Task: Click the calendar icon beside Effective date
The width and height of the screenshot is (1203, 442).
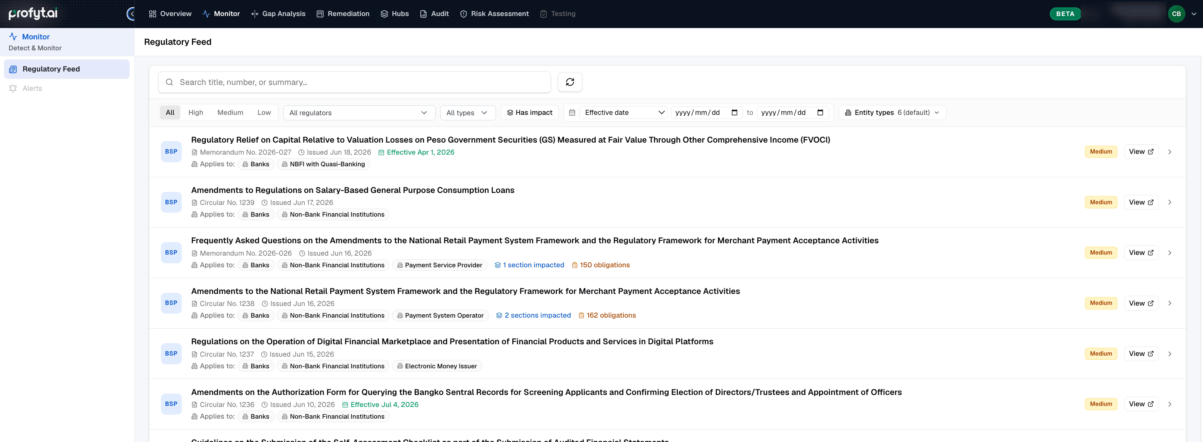Action: 572,112
